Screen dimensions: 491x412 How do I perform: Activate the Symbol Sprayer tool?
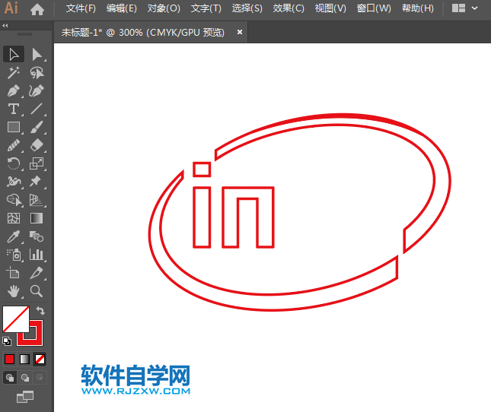pos(14,255)
